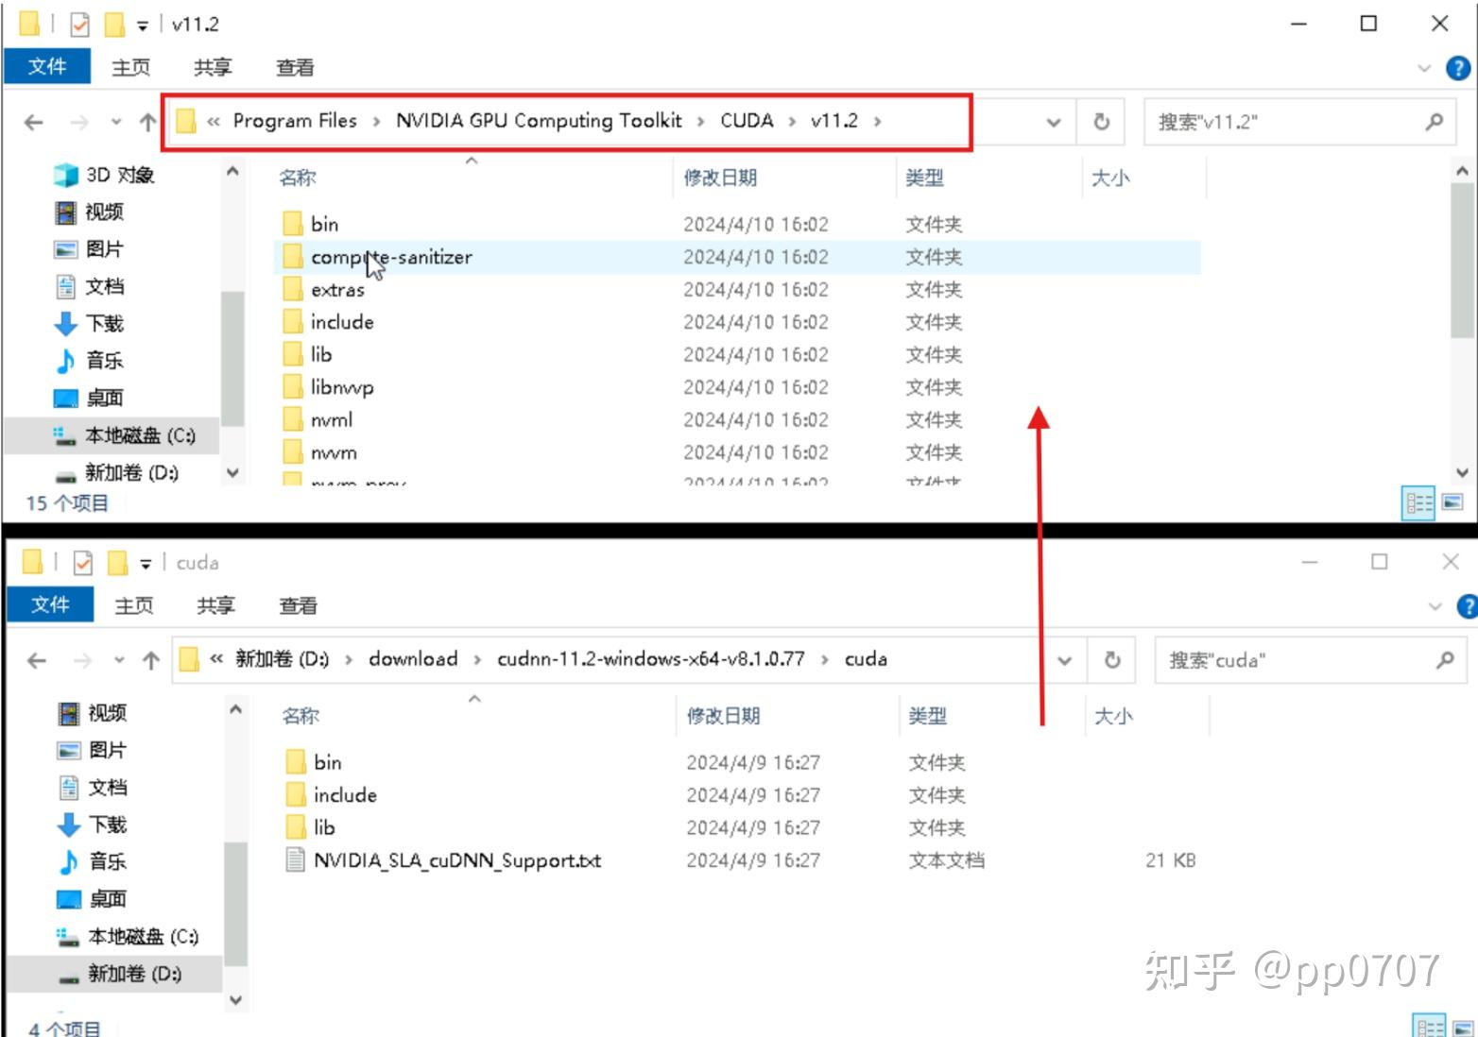The width and height of the screenshot is (1478, 1037).
Task: Open the CUDA breadcrumb dropdown arrow
Action: coord(791,121)
